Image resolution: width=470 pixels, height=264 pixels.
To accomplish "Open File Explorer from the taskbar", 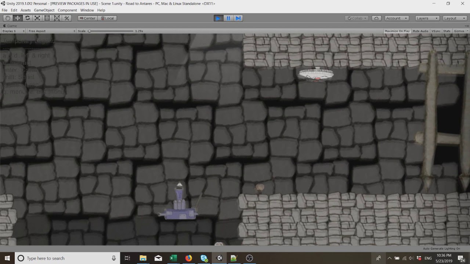I will (x=143, y=258).
